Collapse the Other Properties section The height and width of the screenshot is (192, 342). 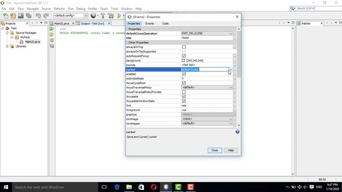pyautogui.click(x=127, y=43)
